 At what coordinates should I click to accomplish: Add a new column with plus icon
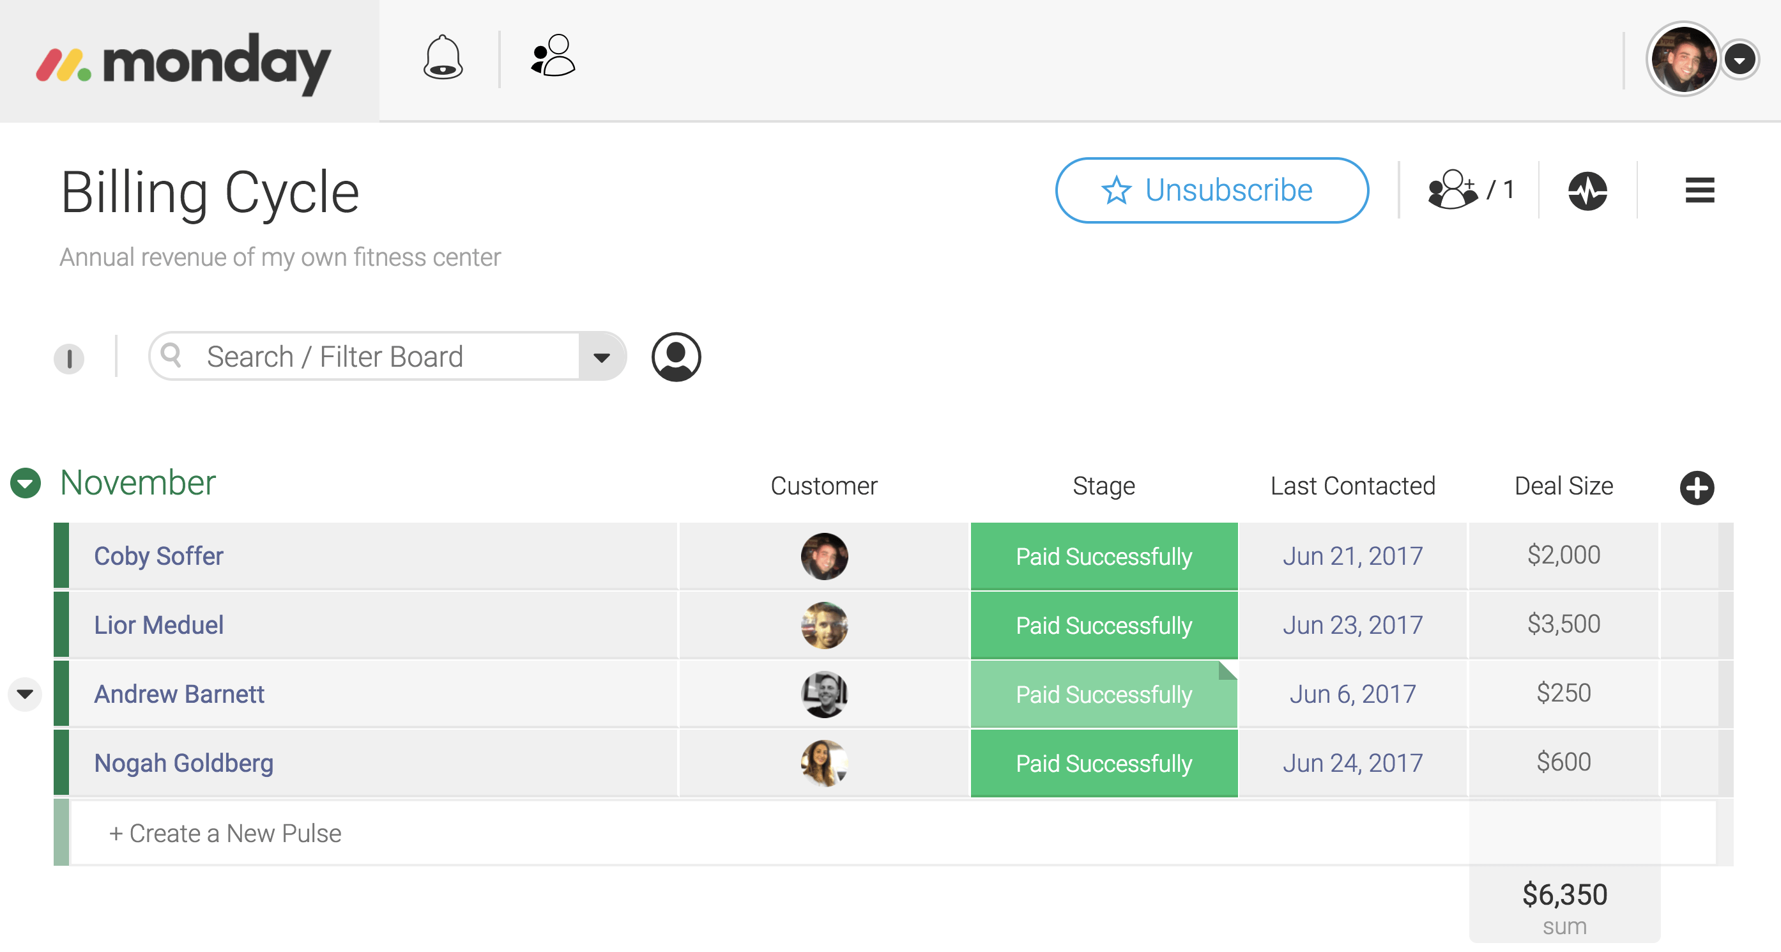tap(1697, 488)
